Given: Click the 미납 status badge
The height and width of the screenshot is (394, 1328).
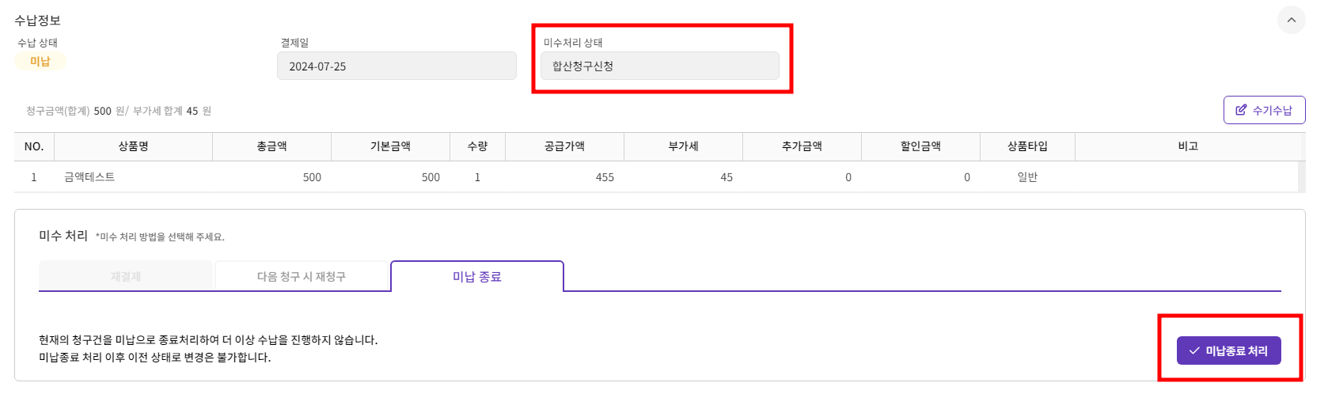Looking at the screenshot, I should 40,62.
